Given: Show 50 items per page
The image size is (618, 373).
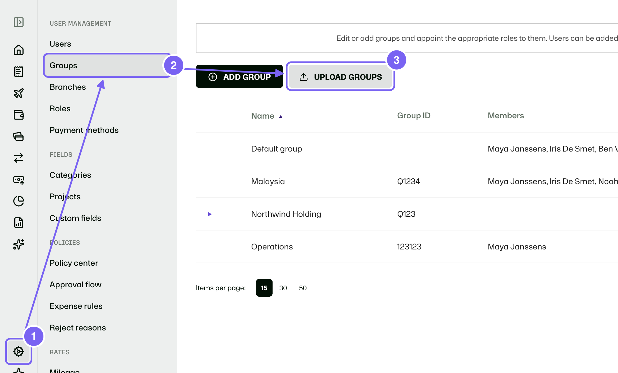Looking at the screenshot, I should click(303, 288).
